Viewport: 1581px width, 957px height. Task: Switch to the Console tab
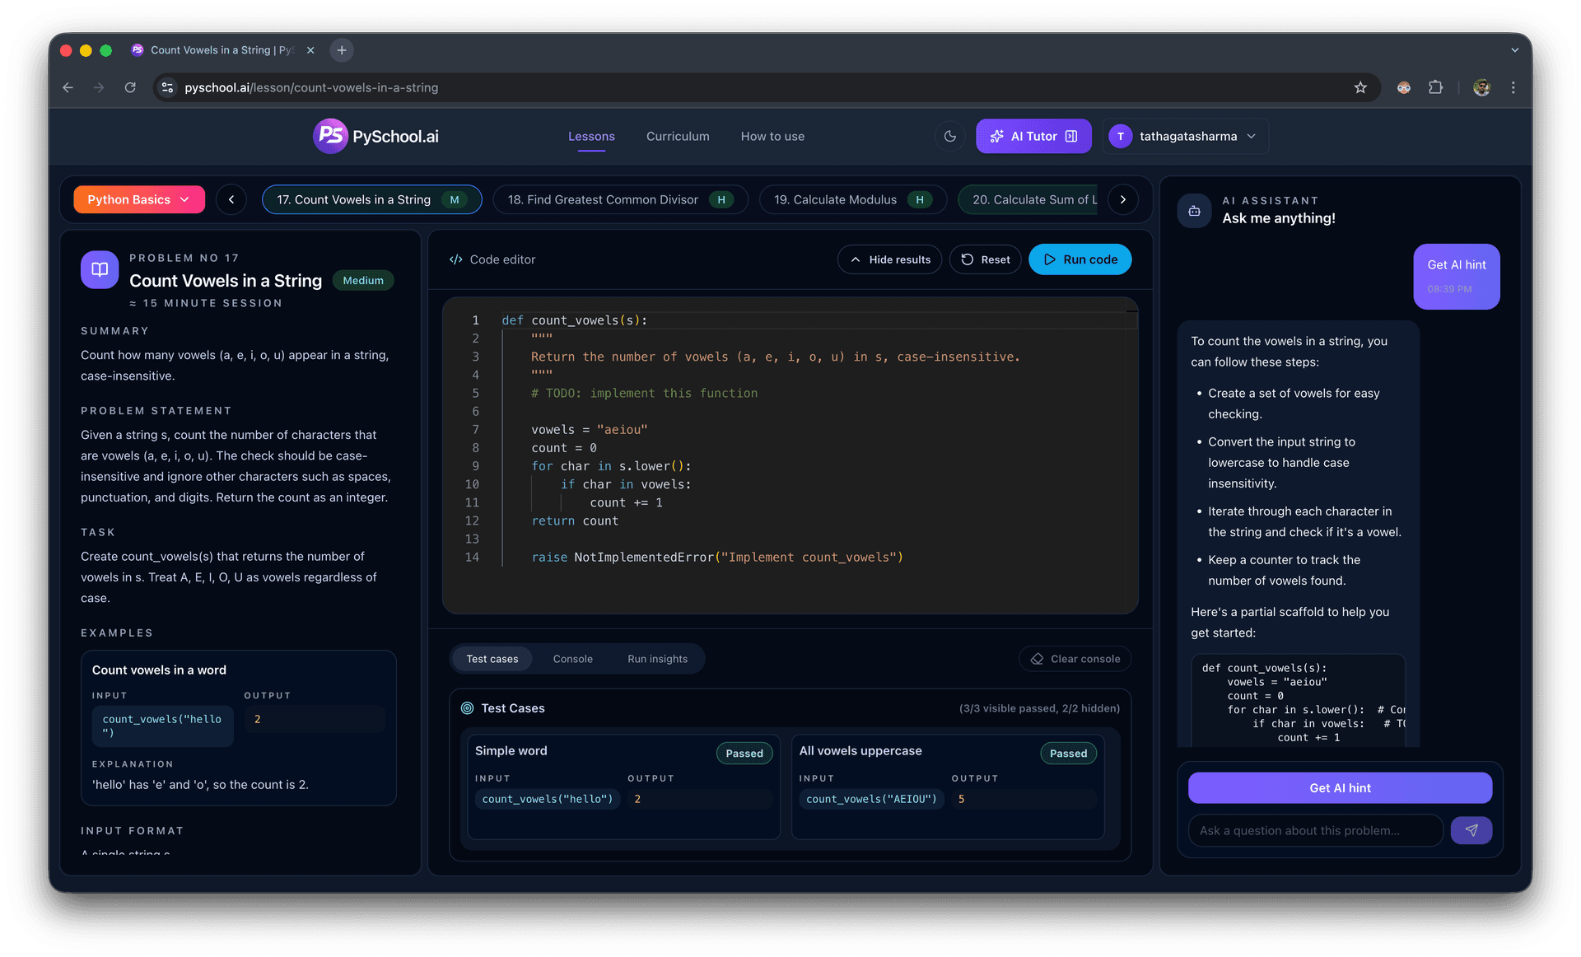click(572, 659)
